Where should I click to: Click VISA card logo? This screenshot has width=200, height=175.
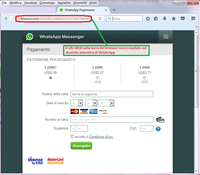pos(84,111)
